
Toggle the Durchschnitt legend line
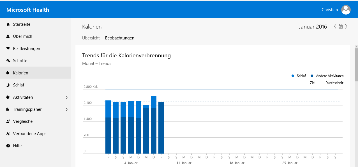331,83
